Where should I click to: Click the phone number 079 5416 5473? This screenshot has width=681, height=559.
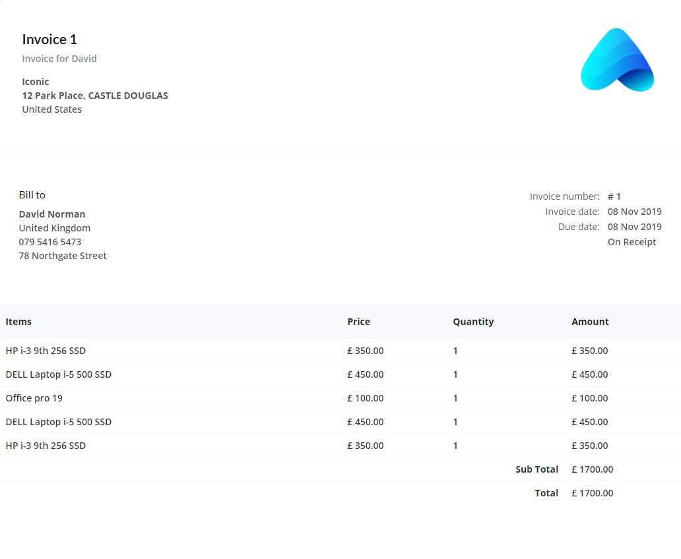coord(50,242)
